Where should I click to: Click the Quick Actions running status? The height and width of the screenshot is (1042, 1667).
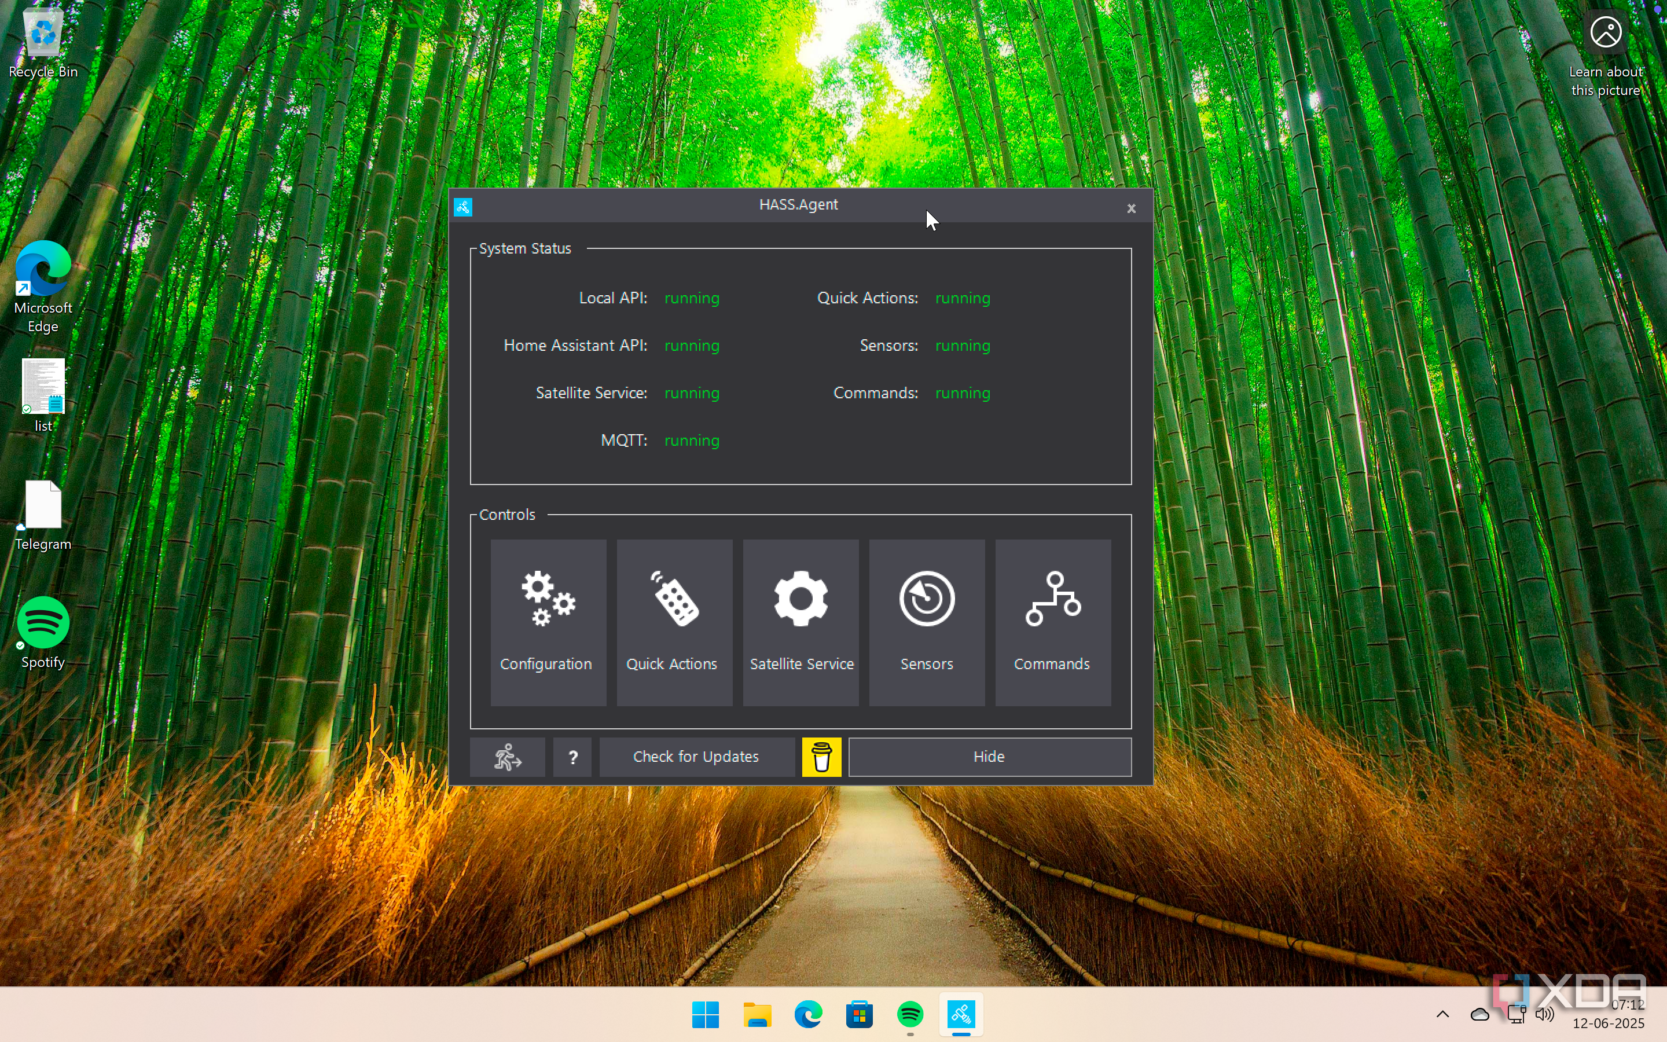(x=963, y=298)
